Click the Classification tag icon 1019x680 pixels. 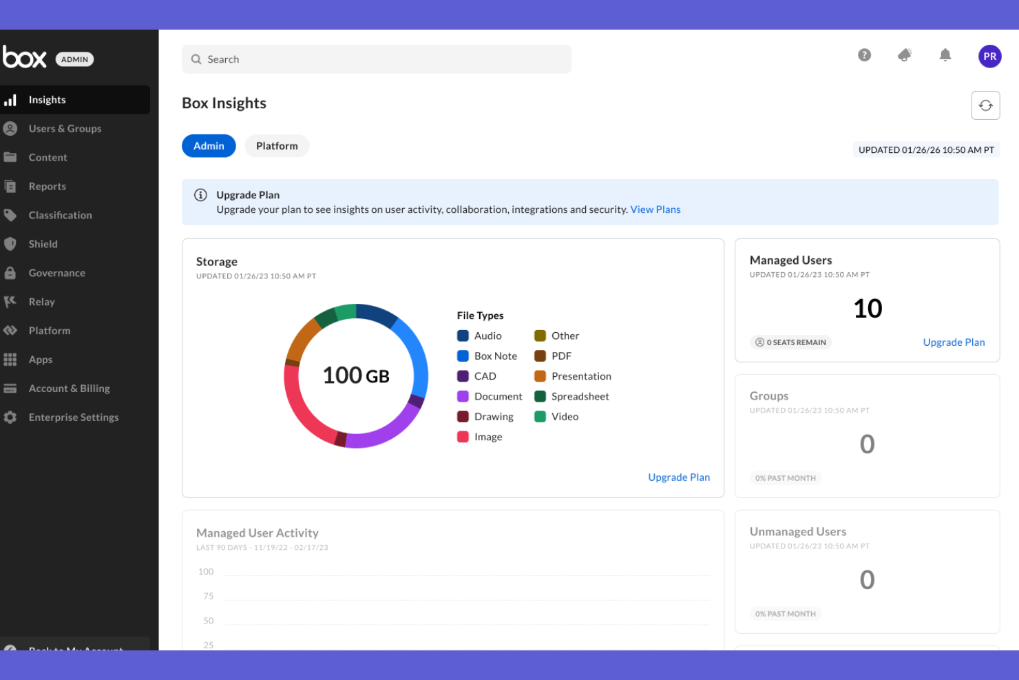click(x=10, y=215)
